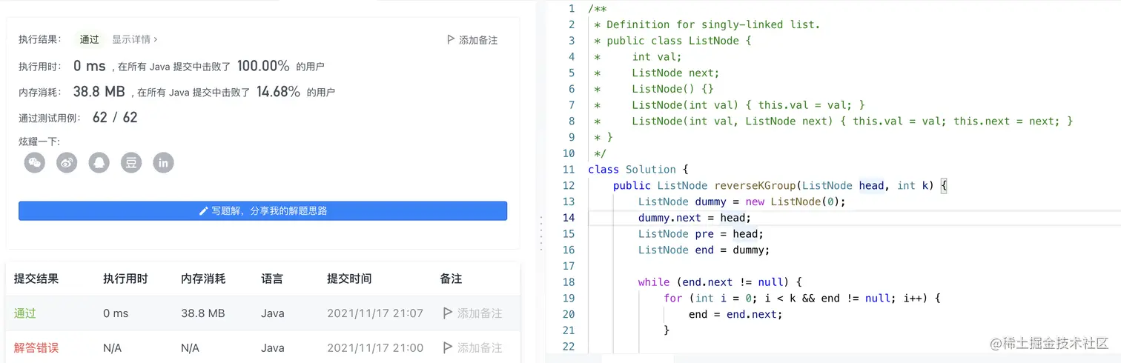This screenshot has height=363, width=1121.
Task: Click the 备注 column header
Action: (x=451, y=279)
